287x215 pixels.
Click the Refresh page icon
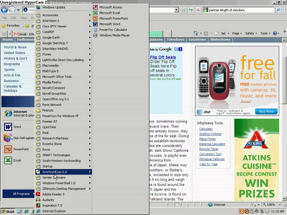191,10
